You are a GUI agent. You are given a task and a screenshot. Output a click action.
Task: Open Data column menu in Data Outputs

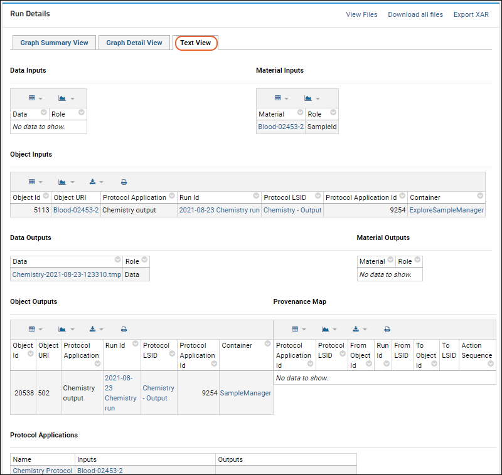point(118,259)
